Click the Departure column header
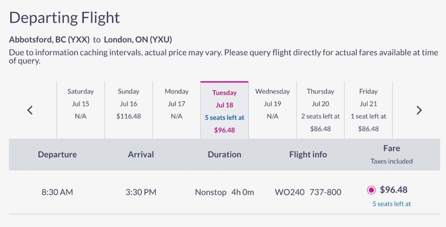The width and height of the screenshot is (446, 227). [x=57, y=154]
